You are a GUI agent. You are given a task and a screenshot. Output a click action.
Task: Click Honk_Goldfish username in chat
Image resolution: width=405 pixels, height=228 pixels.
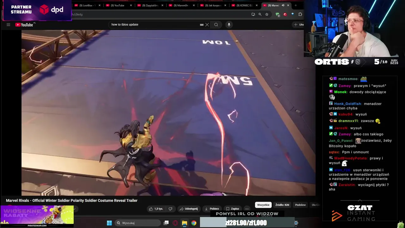[347, 104]
